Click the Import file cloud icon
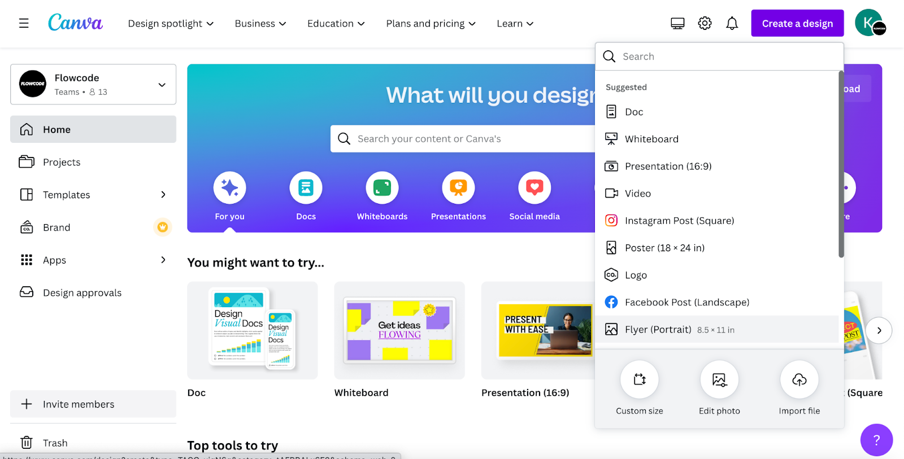 pyautogui.click(x=799, y=379)
